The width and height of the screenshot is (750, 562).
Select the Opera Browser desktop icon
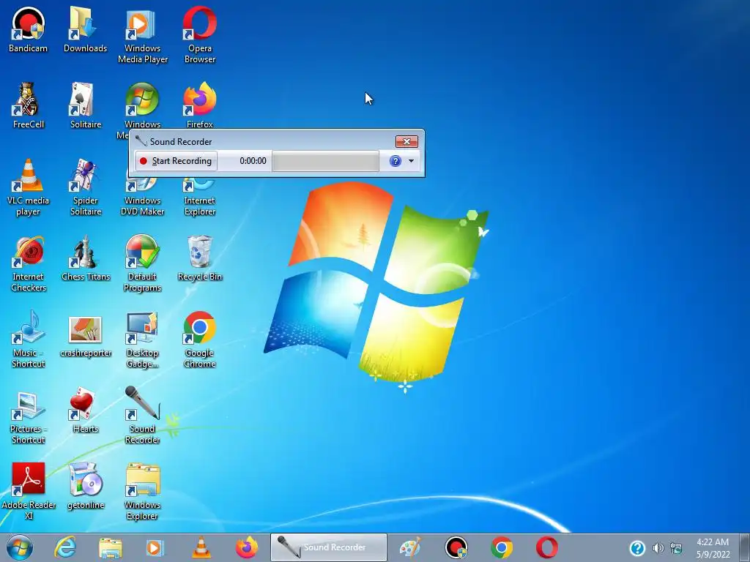[x=200, y=35]
